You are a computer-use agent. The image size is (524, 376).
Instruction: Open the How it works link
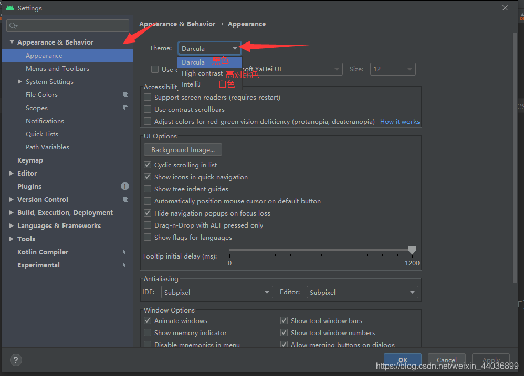pyautogui.click(x=400, y=122)
